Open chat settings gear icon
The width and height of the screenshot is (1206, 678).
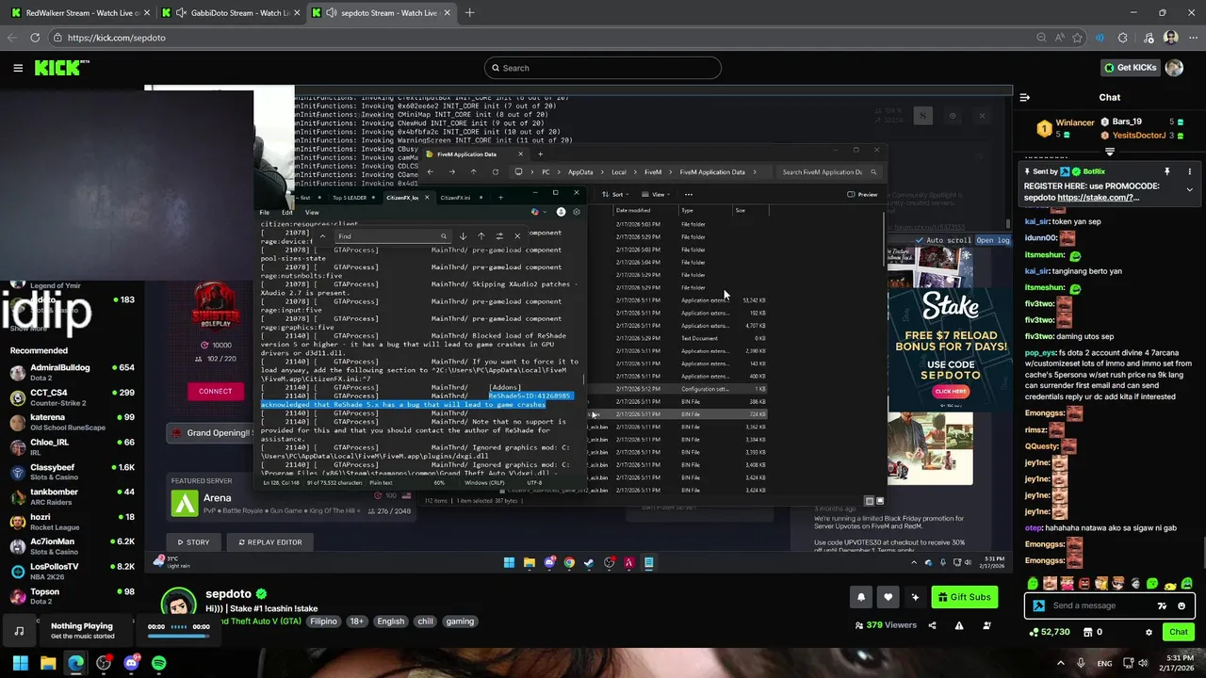[1149, 632]
